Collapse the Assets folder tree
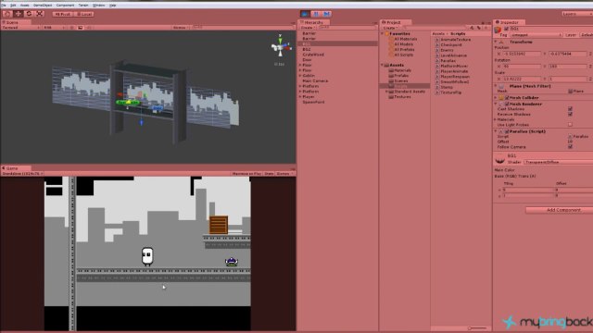593x333 pixels. click(x=382, y=65)
